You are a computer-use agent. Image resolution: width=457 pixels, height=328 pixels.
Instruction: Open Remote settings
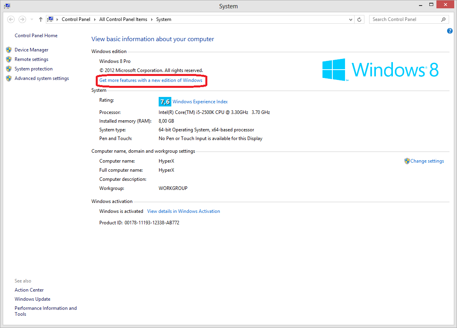pyautogui.click(x=32, y=59)
